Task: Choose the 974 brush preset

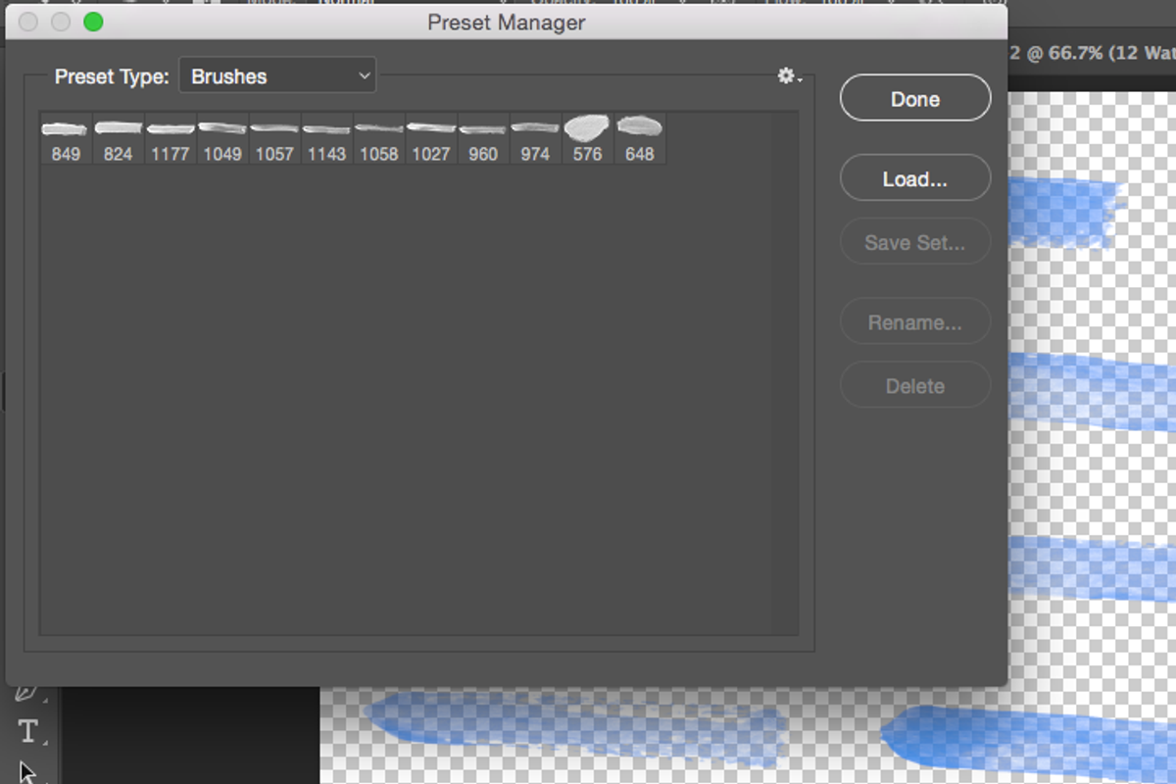Action: [x=535, y=138]
